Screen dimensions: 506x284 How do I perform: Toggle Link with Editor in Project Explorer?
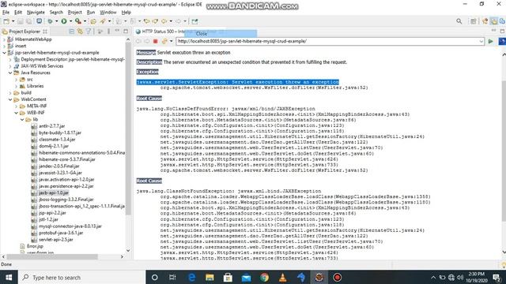tap(80, 32)
